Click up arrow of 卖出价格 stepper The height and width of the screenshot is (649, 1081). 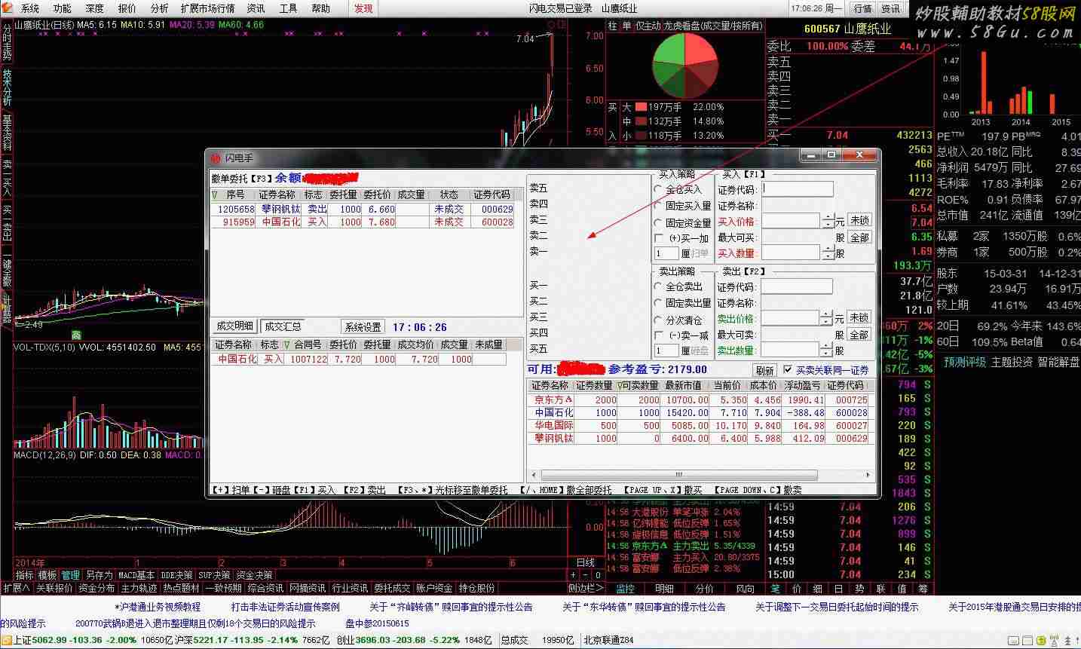tap(828, 314)
